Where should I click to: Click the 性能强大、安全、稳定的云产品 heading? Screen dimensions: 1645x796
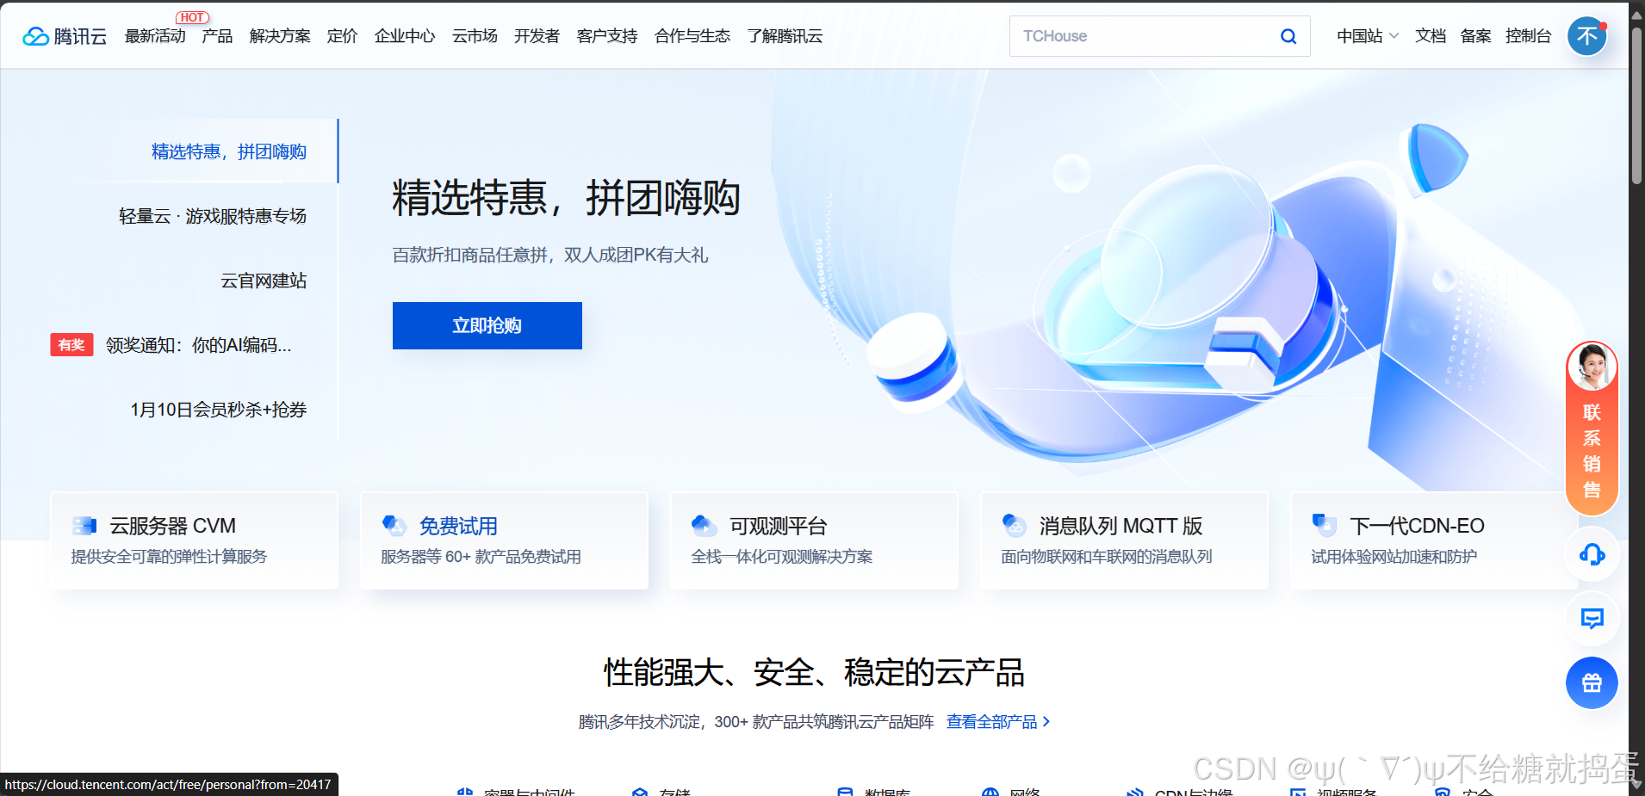click(x=814, y=672)
